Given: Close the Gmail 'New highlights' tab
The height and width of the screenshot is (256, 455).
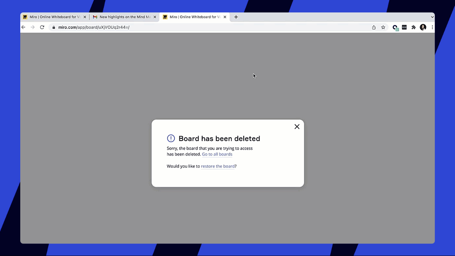Looking at the screenshot, I should click(155, 17).
